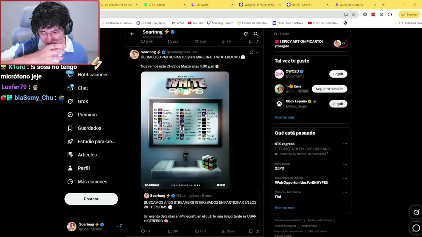Search this profile's posts using the magnifier icon

pos(256,34)
